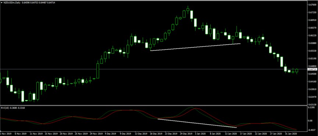318x136 pixels.
Task: Click the -0.4037 RVI scale label
Action: [x=311, y=130]
